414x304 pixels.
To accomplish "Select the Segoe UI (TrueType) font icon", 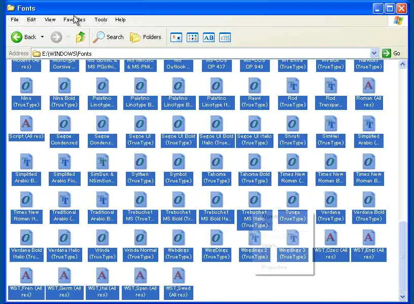I will pos(140,124).
